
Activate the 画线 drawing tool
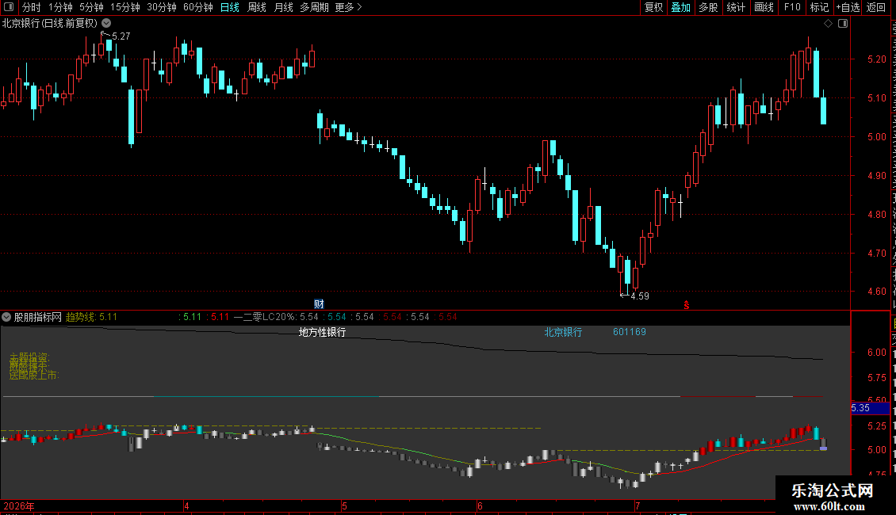(x=764, y=7)
